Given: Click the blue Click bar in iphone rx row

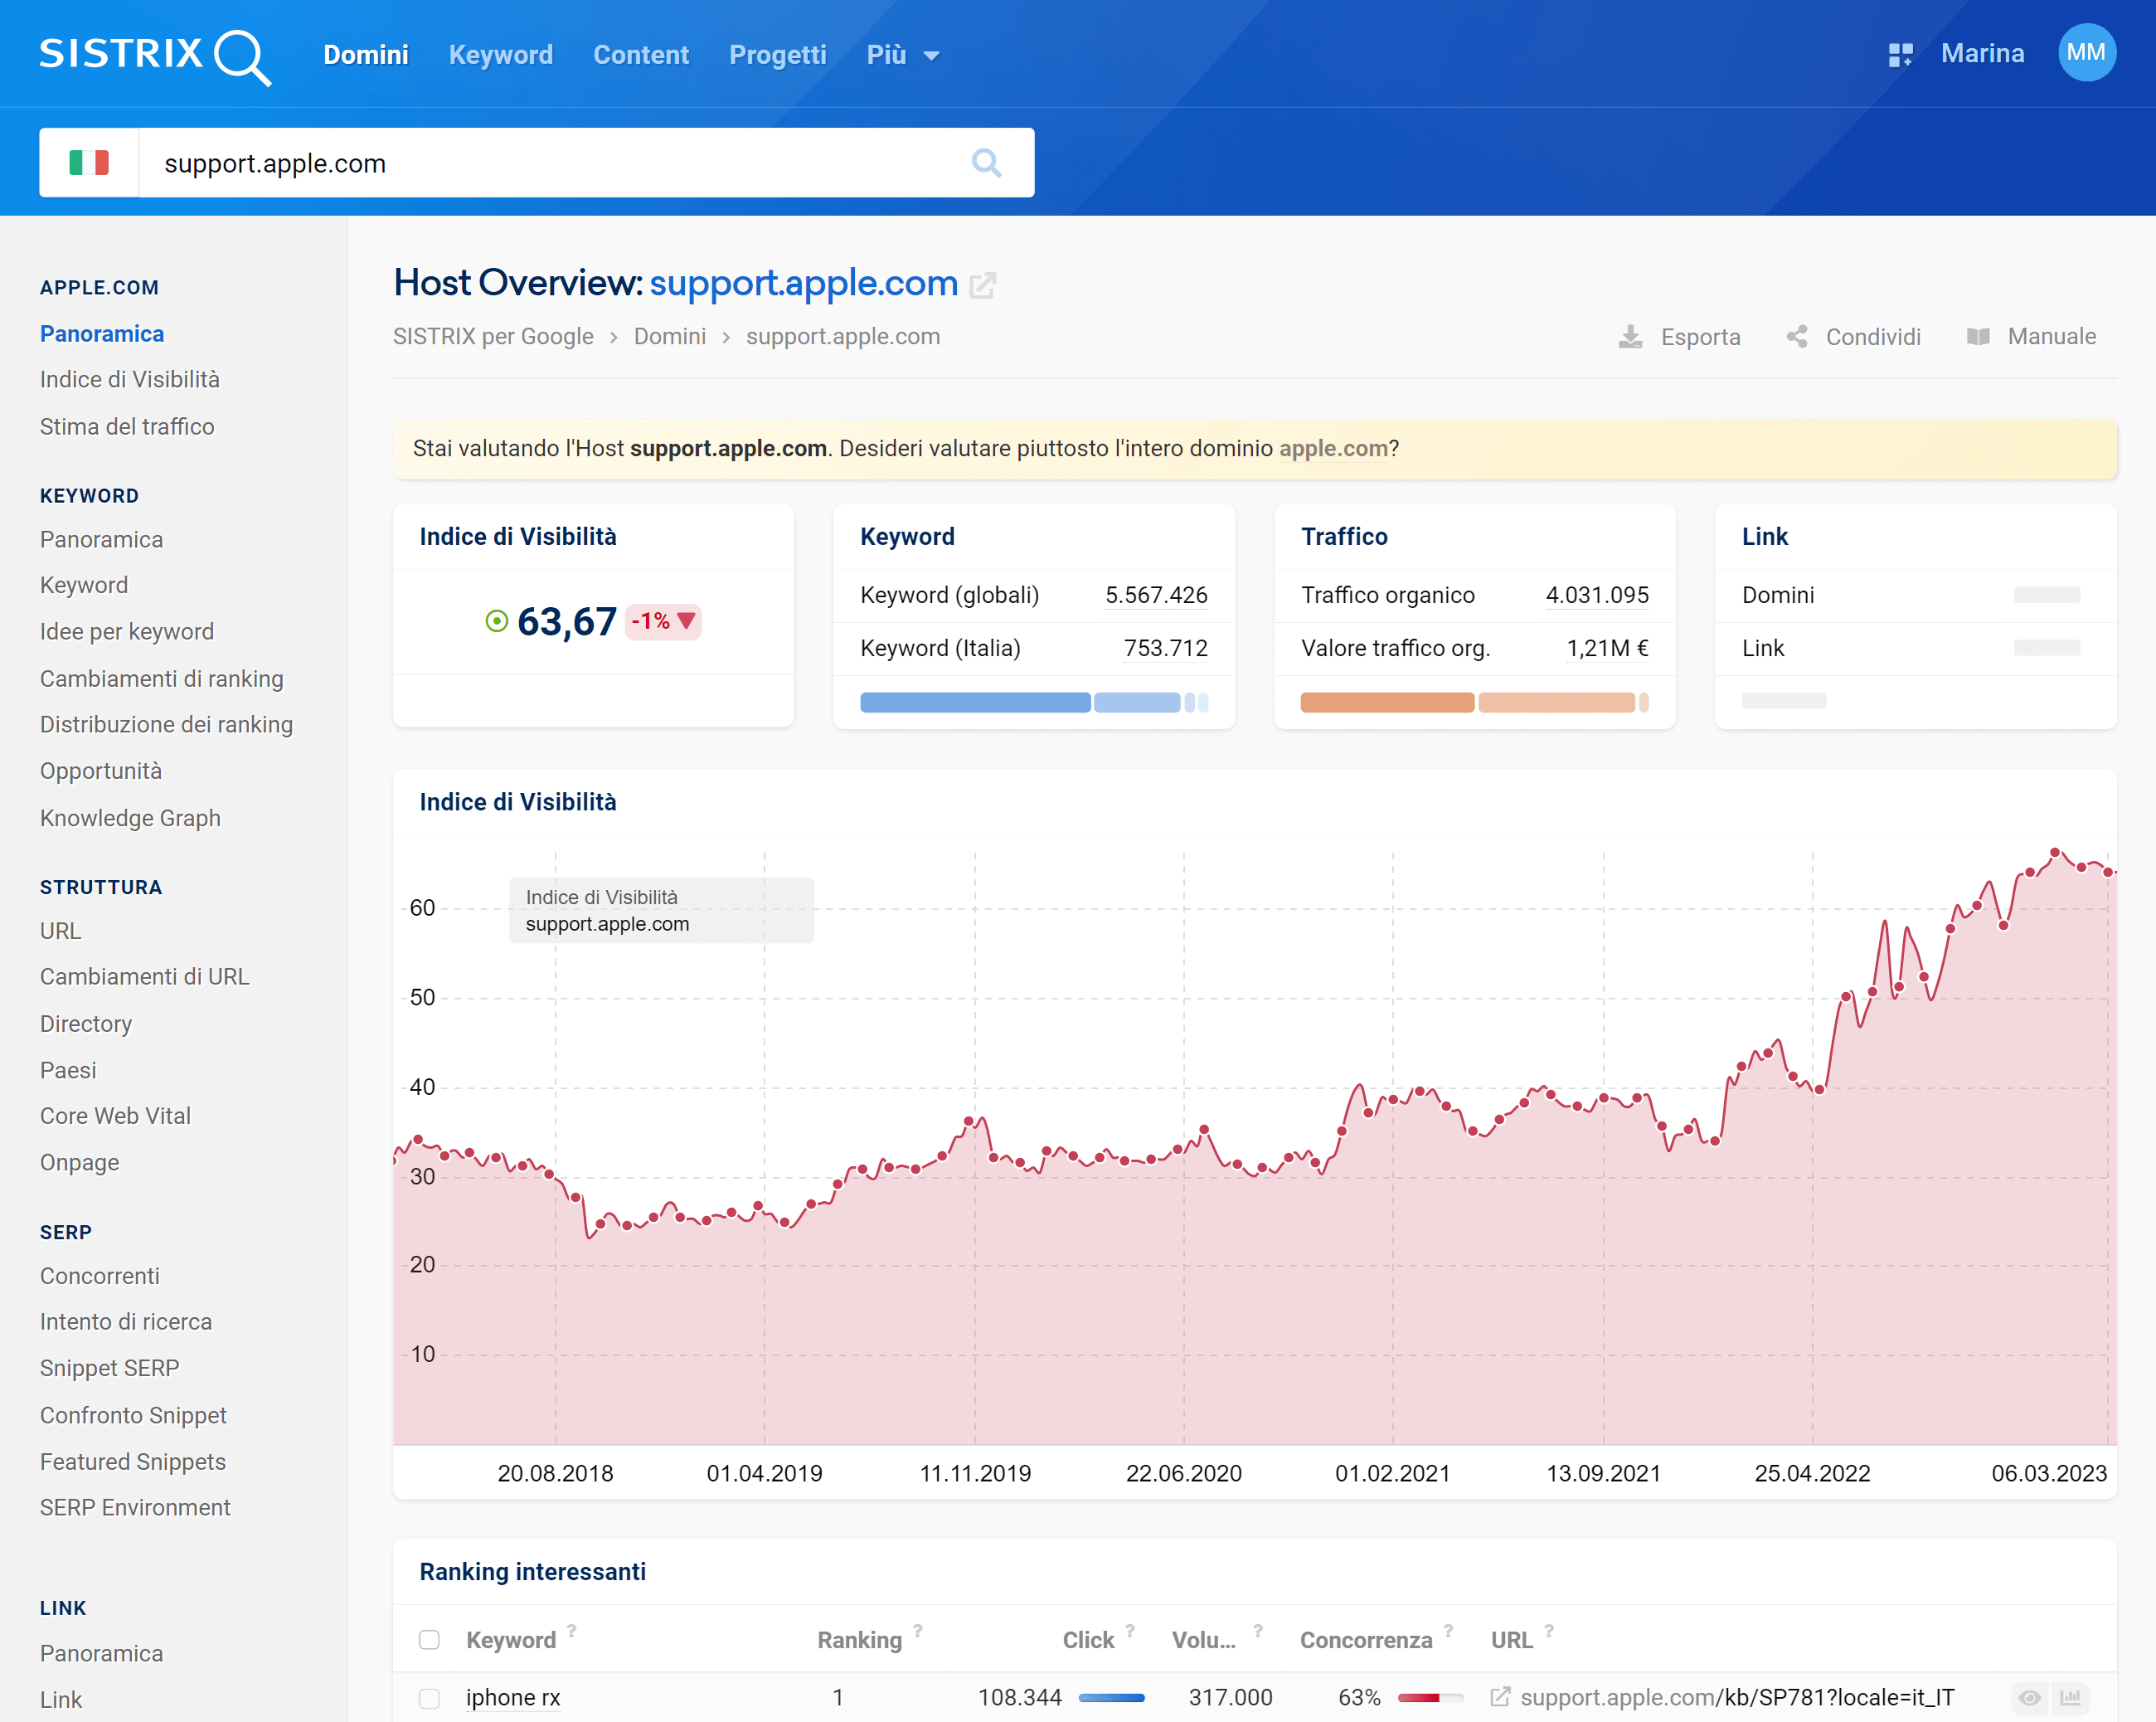Looking at the screenshot, I should point(1111,1698).
